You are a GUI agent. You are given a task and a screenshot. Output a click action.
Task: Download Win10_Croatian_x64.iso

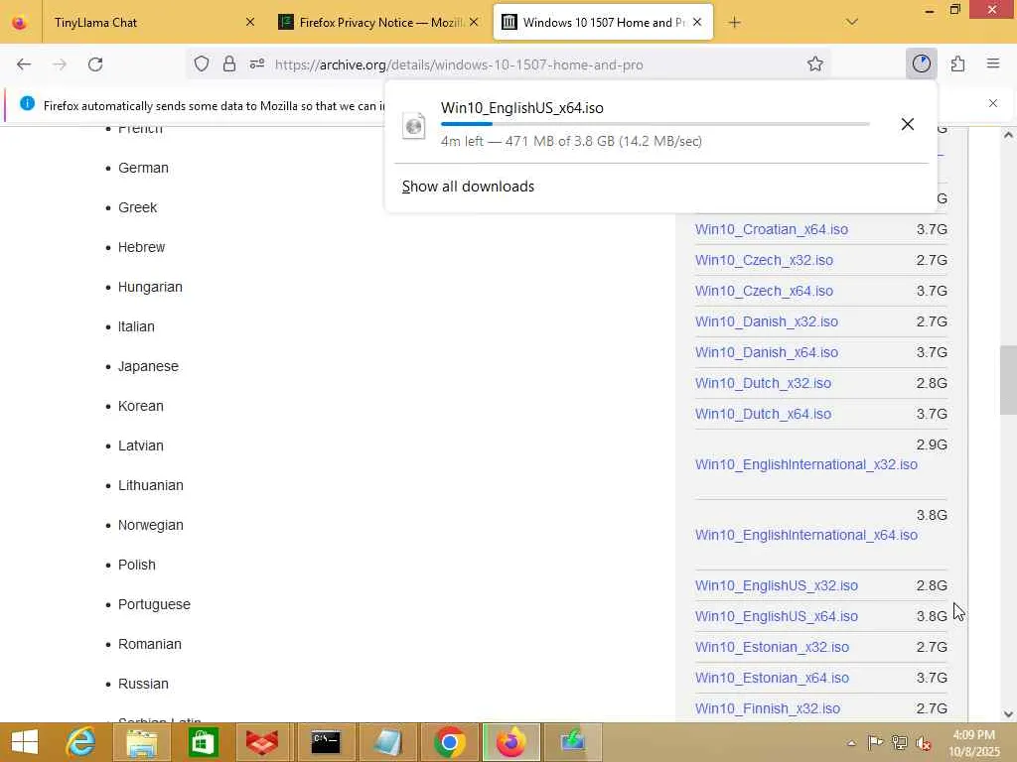click(771, 229)
